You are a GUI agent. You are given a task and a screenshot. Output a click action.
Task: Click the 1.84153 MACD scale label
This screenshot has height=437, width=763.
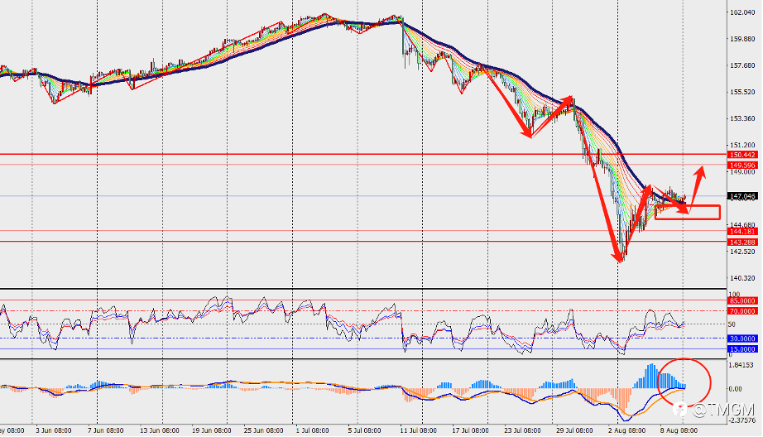coord(742,365)
